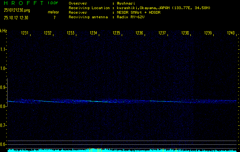Click the 1235 time tick label
This screenshot has height=152, width=240.
coord(116,33)
